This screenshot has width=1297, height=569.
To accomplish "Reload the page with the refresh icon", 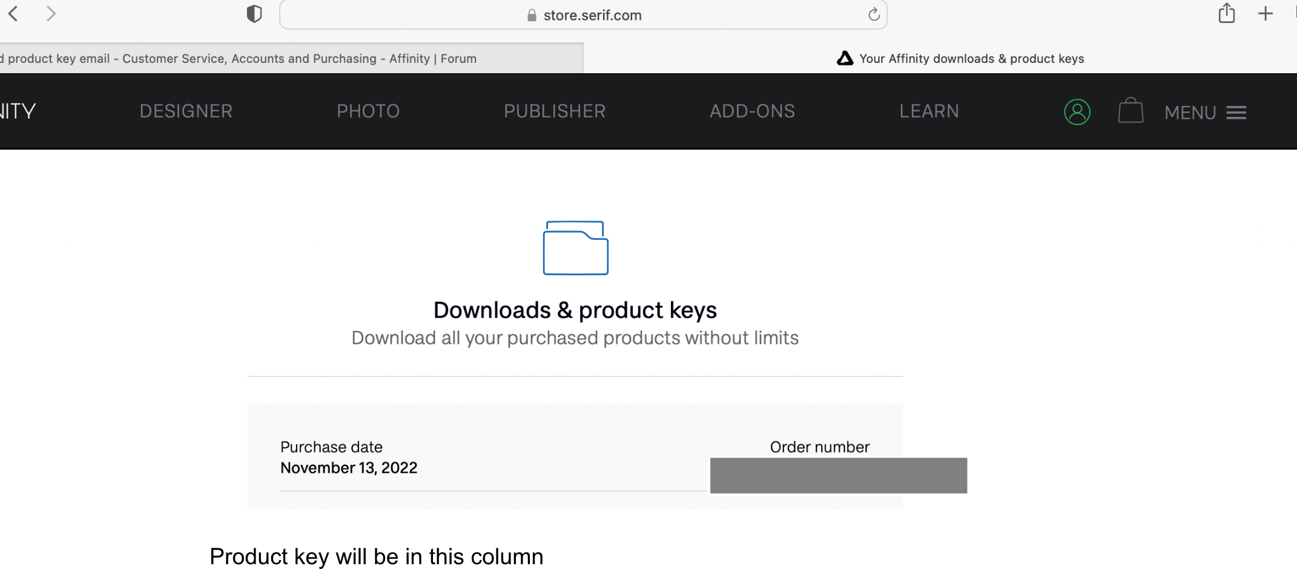I will tap(873, 15).
